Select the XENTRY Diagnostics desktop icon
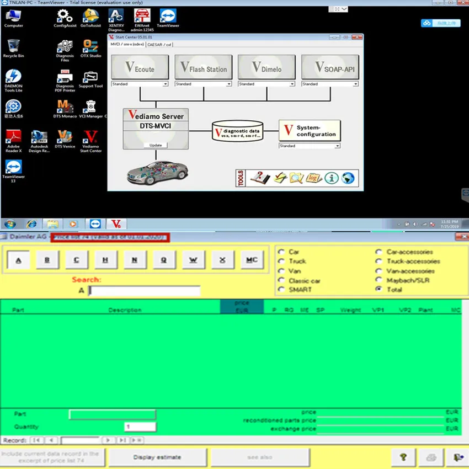This screenshot has width=469, height=469. pos(116,20)
